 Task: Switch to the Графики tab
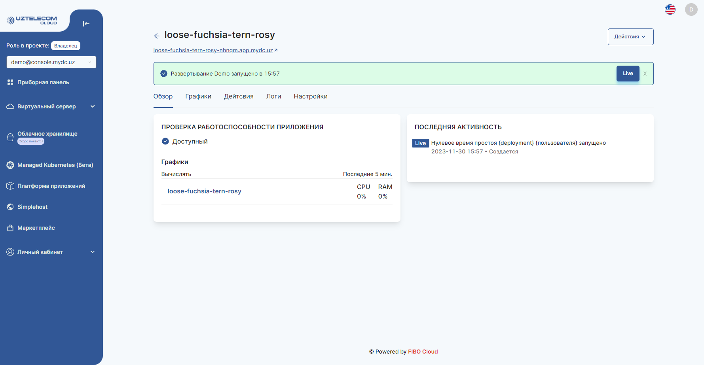[x=198, y=96]
